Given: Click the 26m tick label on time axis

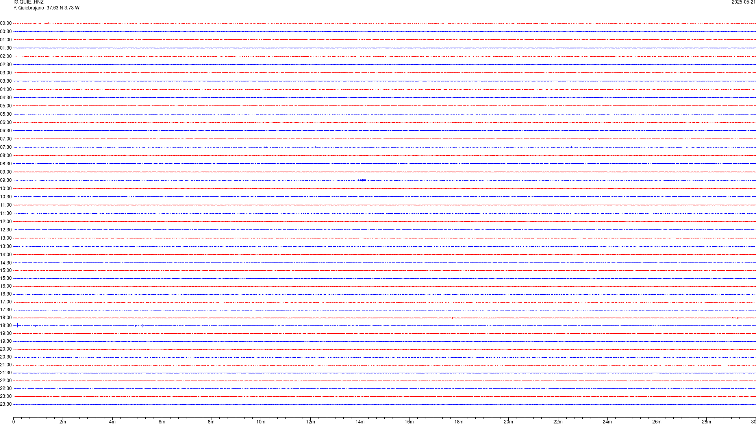Looking at the screenshot, I should click(657, 422).
